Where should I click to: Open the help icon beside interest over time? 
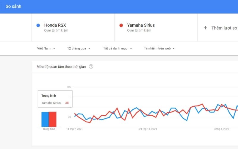91,66
